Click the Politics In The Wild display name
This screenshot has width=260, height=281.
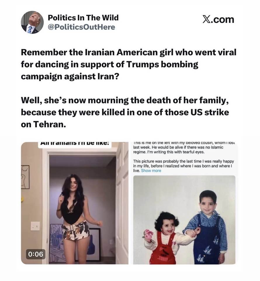coord(83,18)
